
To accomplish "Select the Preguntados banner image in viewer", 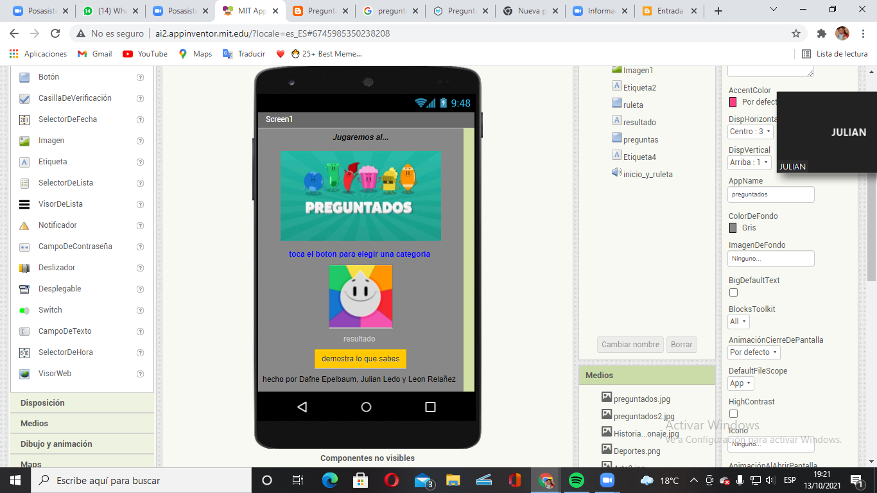I will (361, 196).
